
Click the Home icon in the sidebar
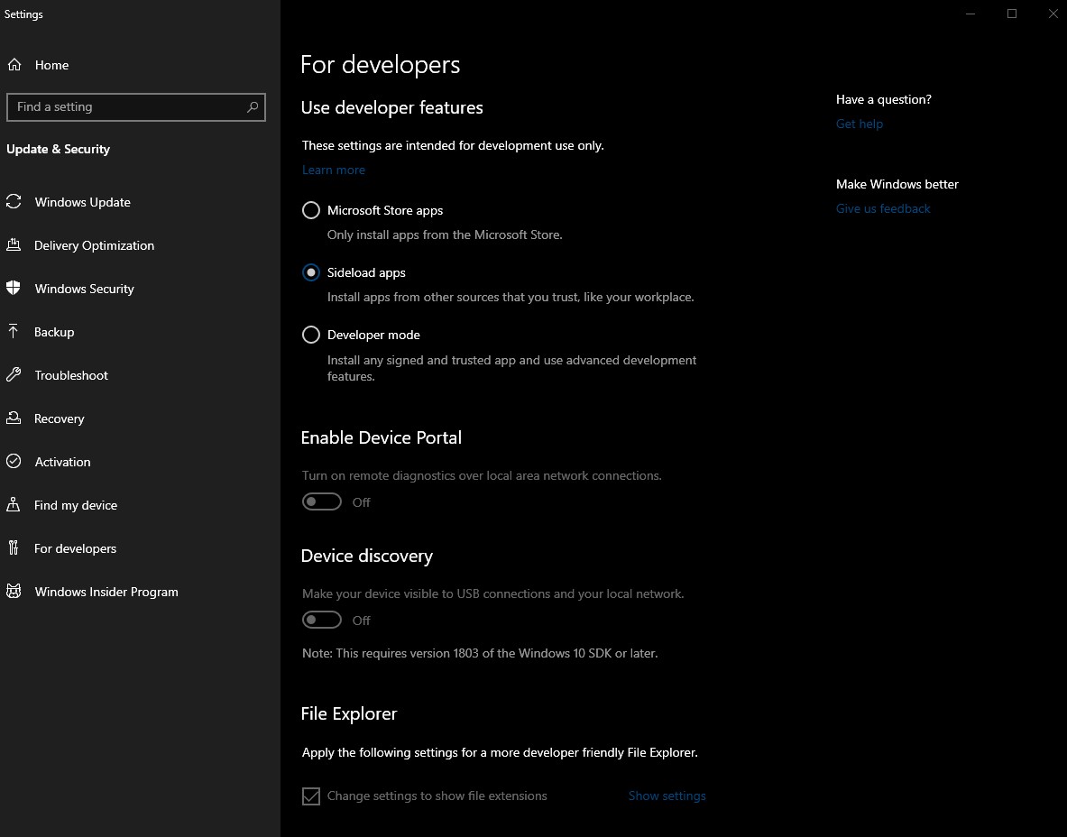point(14,65)
